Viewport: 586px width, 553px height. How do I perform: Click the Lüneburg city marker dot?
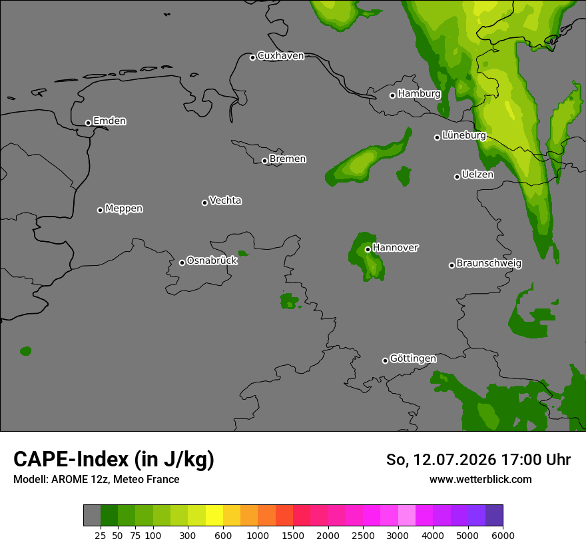[x=437, y=138]
